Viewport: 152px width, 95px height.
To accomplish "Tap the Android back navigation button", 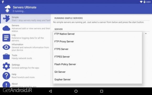I will (50, 91).
